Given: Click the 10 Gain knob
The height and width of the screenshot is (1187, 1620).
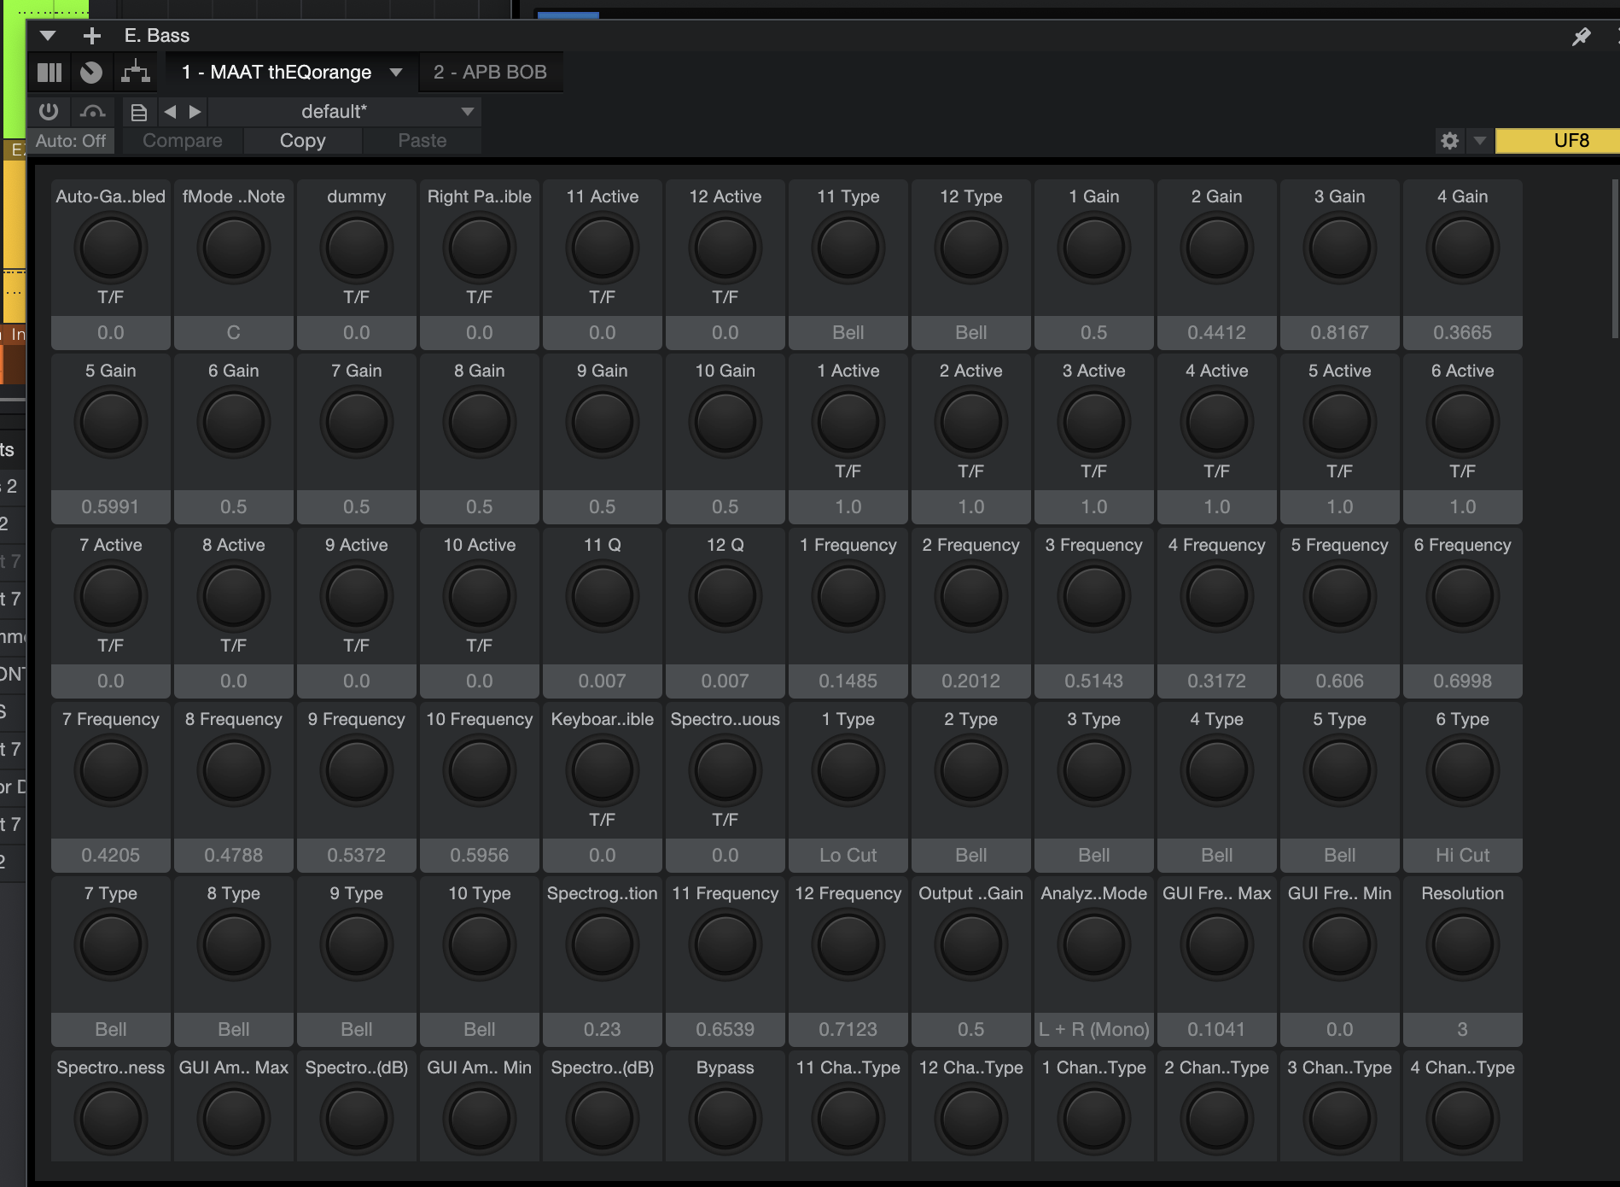Looking at the screenshot, I should [726, 422].
